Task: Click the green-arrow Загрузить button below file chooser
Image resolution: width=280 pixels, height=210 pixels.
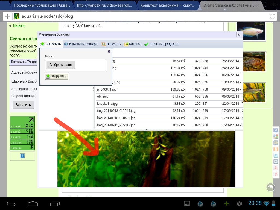Action: 56,76
